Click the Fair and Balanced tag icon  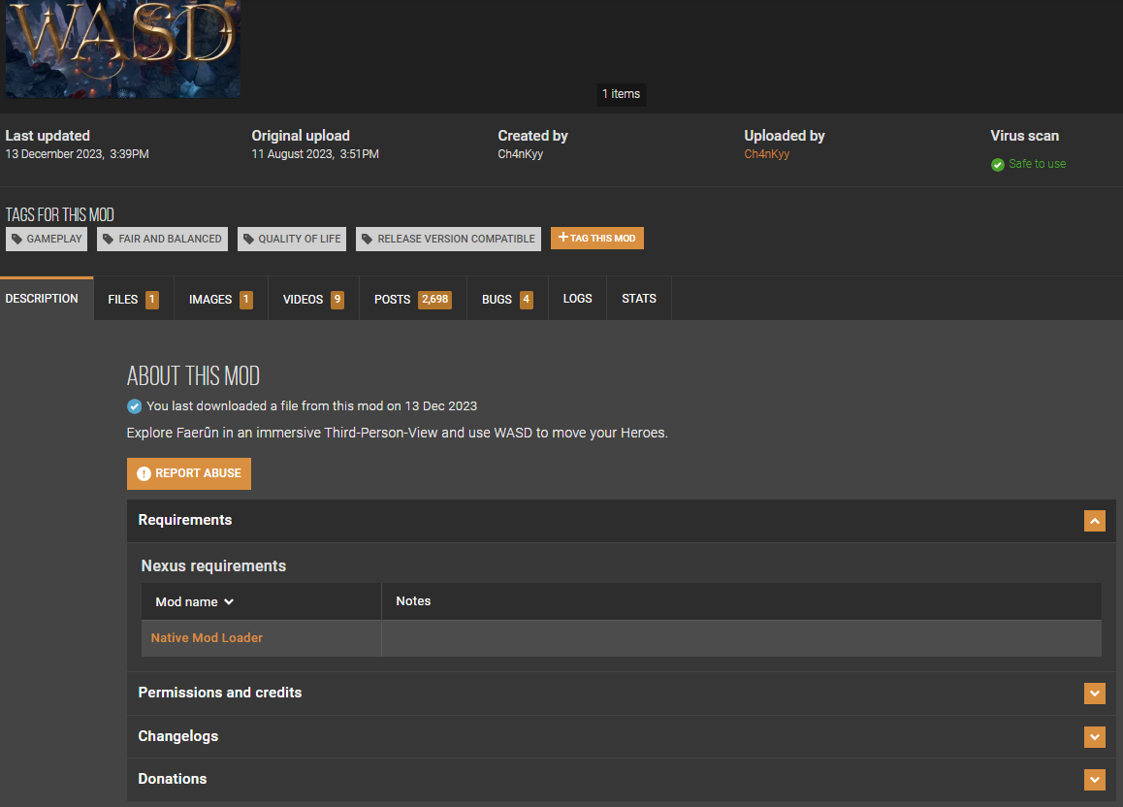tap(109, 240)
